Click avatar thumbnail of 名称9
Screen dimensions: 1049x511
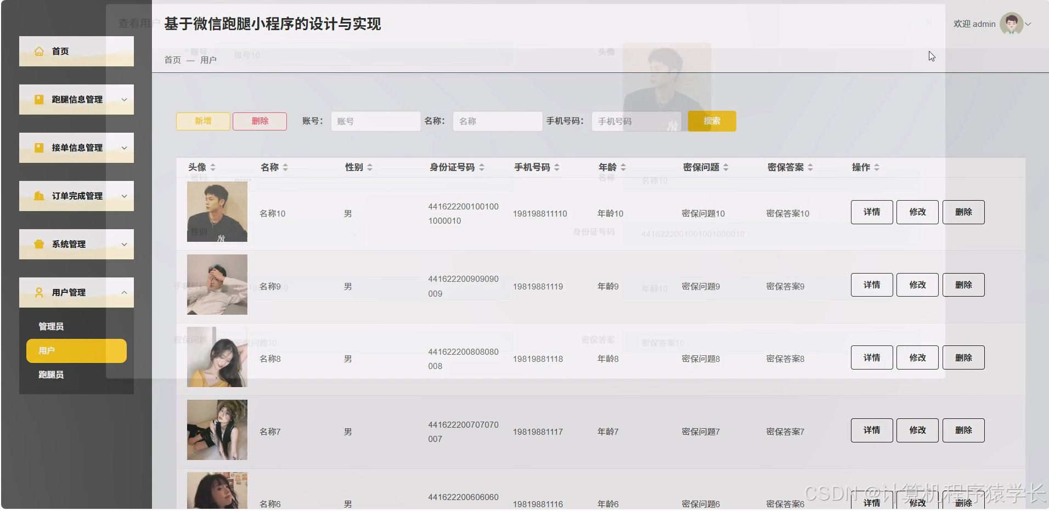coord(217,285)
